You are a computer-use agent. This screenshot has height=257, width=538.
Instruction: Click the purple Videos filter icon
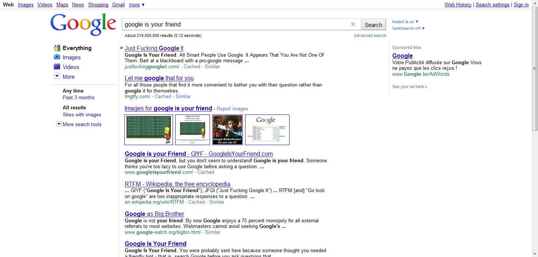57,67
